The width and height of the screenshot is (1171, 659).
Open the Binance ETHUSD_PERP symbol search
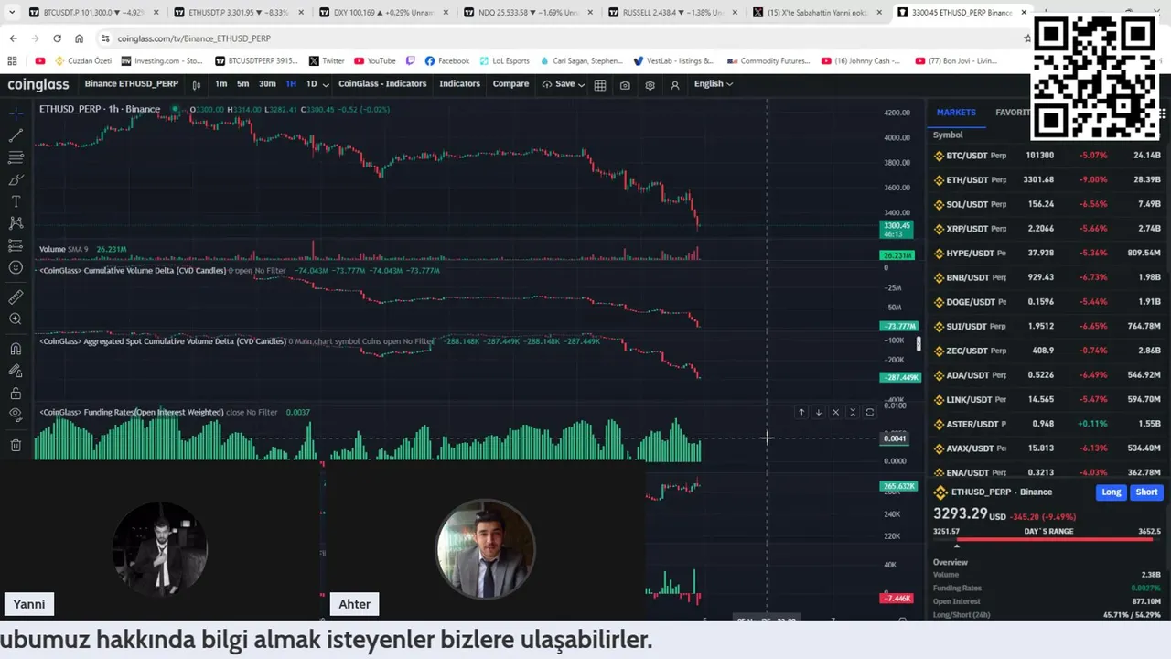coord(132,83)
